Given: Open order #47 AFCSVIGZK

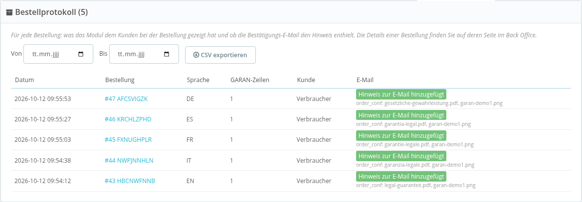Looking at the screenshot, I should tap(127, 99).
